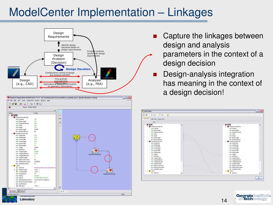Click the Value column header in ModelCenter tree
The height and width of the screenshot is (205, 273).
(x=45, y=113)
